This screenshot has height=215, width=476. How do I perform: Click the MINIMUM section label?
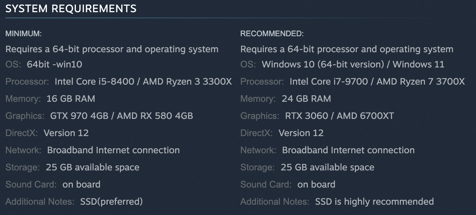23,34
